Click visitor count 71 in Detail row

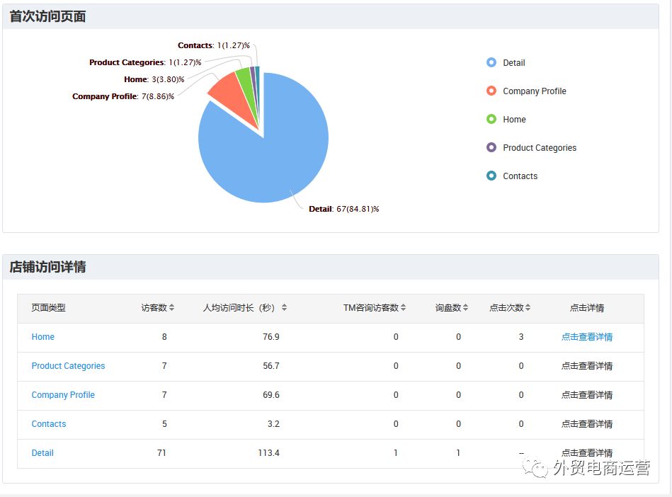click(x=161, y=453)
